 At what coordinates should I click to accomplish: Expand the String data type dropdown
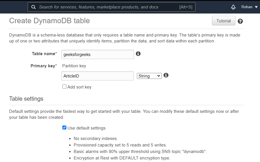pyautogui.click(x=149, y=76)
